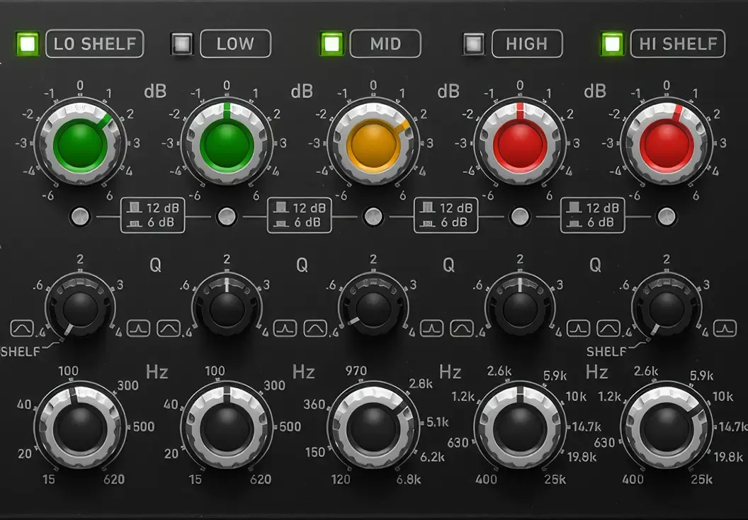Click the LO SHELF label button
748x520 pixels.
94,44
